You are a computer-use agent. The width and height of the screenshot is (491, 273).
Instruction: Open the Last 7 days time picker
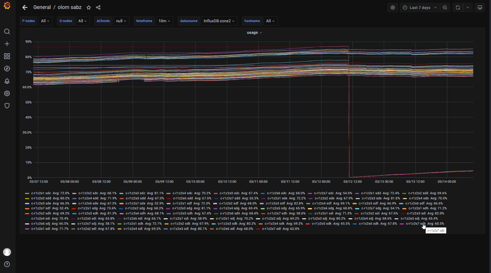420,8
